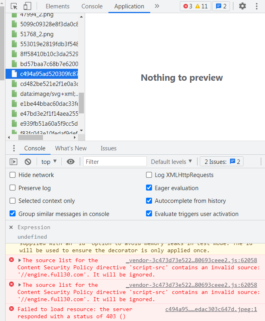Enable the Hide network checkbox

tap(12, 175)
